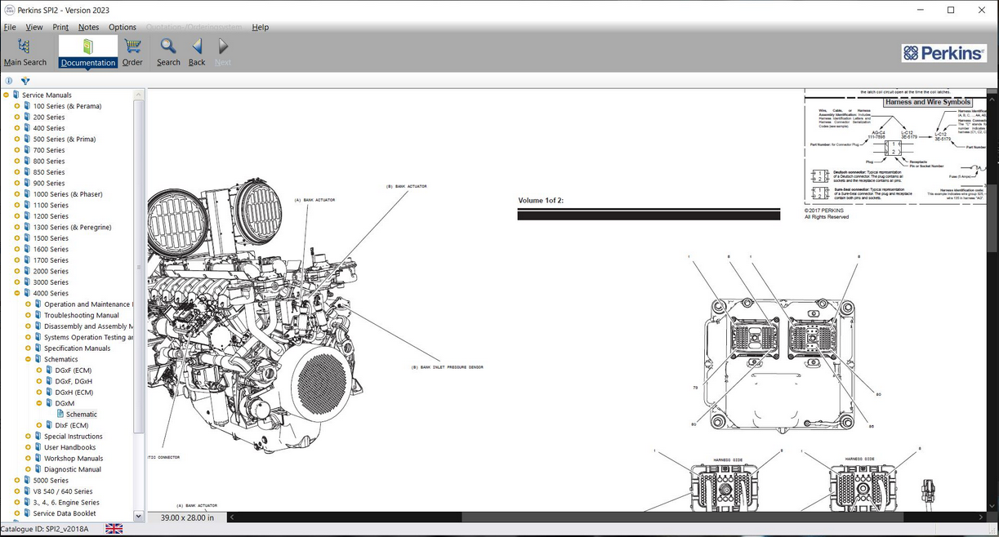Viewport: 999px width, 537px height.
Task: Collapse the Service Manuals tree node
Action: point(6,95)
